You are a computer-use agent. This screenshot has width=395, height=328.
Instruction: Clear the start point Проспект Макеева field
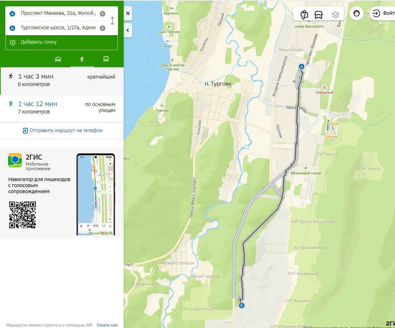[102, 14]
